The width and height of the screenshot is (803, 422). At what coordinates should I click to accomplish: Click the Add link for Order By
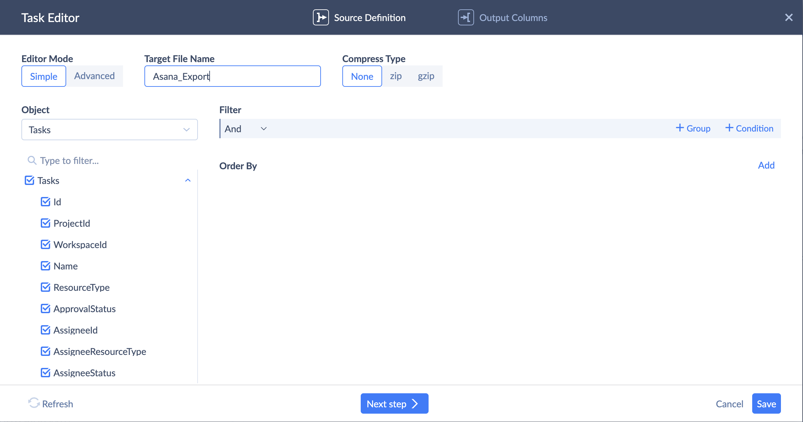766,165
